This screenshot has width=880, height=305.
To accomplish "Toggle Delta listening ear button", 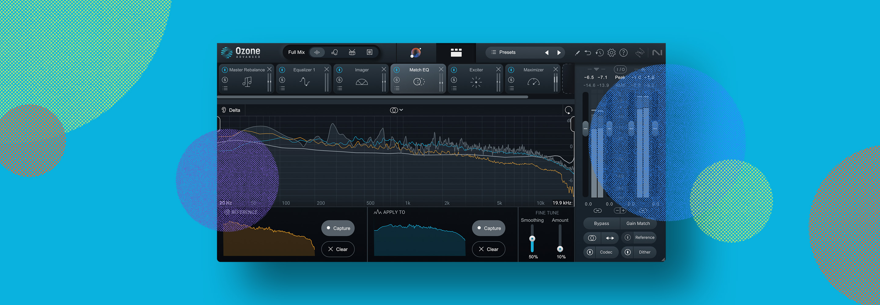I will click(x=231, y=110).
